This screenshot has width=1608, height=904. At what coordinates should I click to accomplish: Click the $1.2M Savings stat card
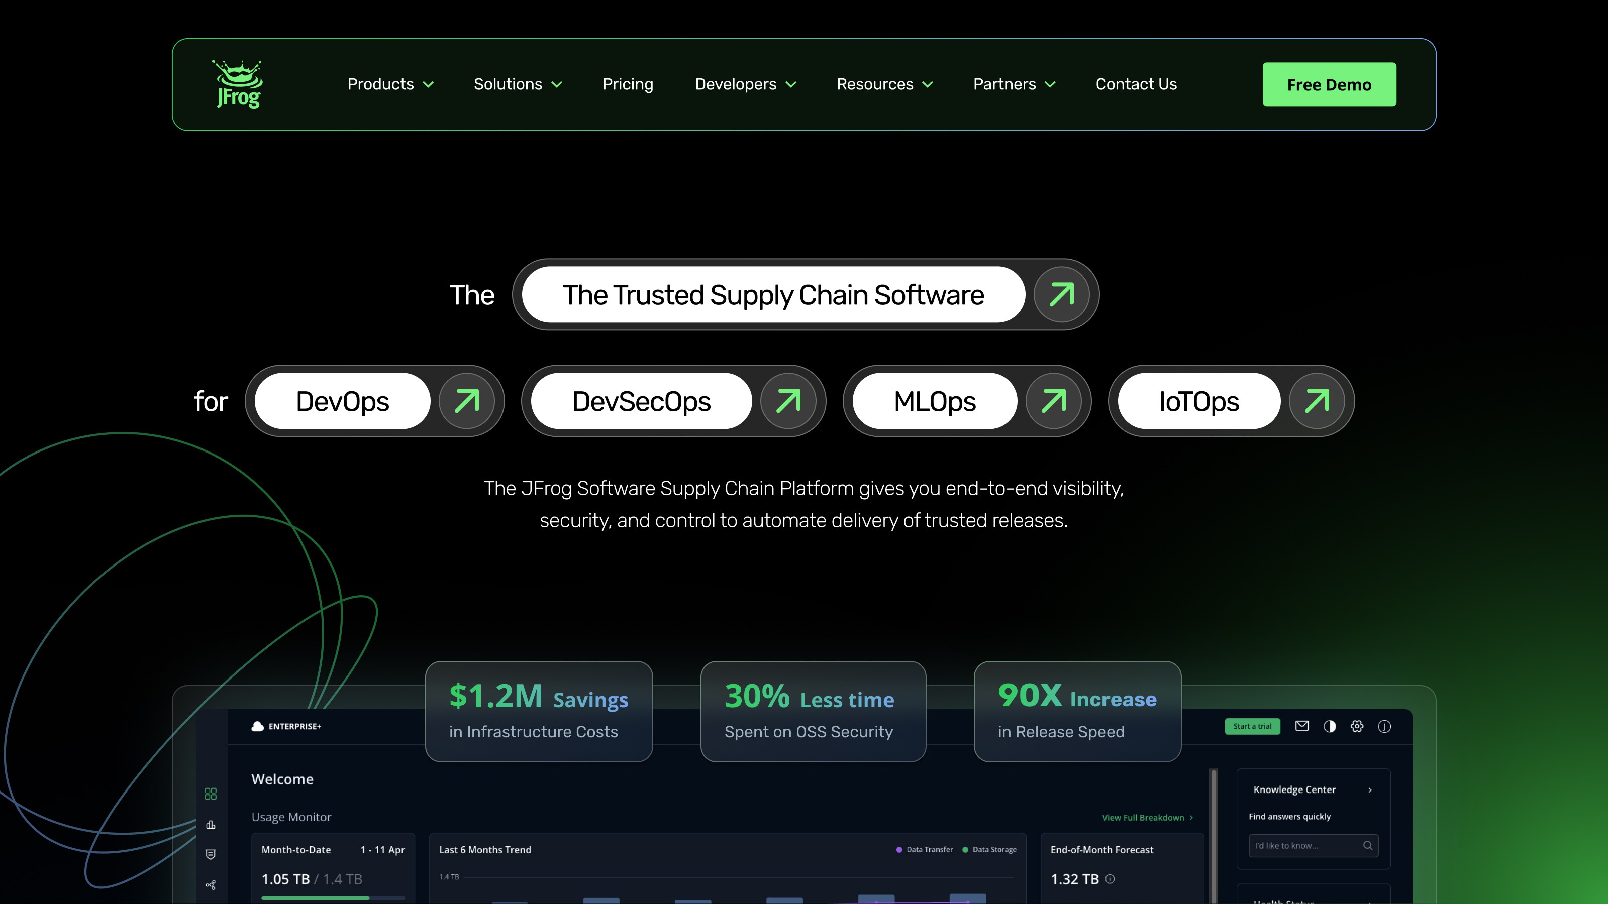pyautogui.click(x=539, y=711)
